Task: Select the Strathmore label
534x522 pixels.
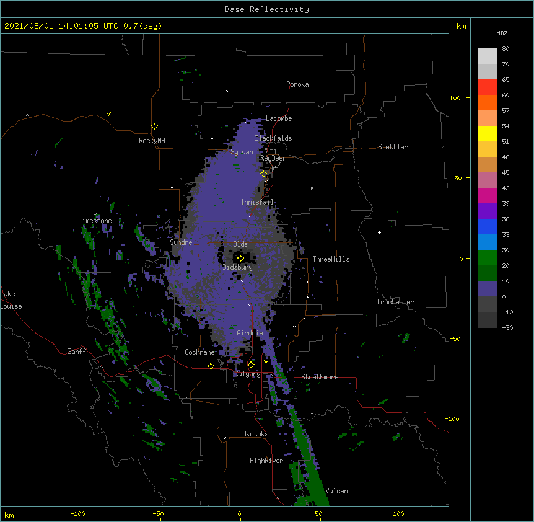Action: click(x=320, y=377)
